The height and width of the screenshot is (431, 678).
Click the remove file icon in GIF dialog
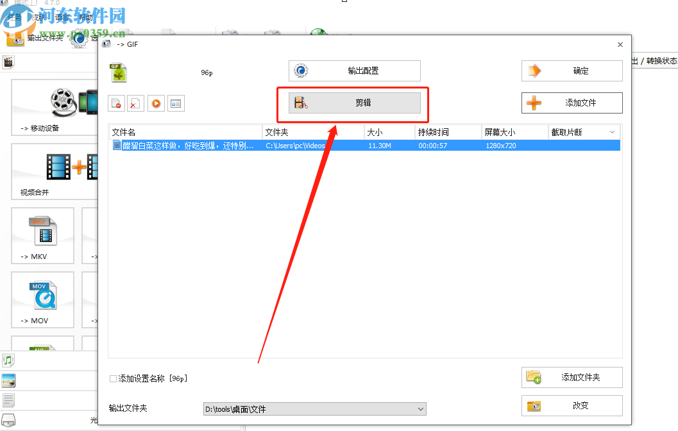coord(116,103)
